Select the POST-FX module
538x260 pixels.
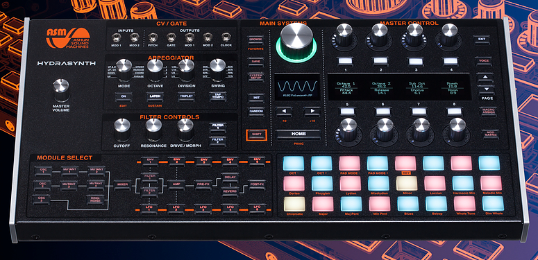click(257, 185)
